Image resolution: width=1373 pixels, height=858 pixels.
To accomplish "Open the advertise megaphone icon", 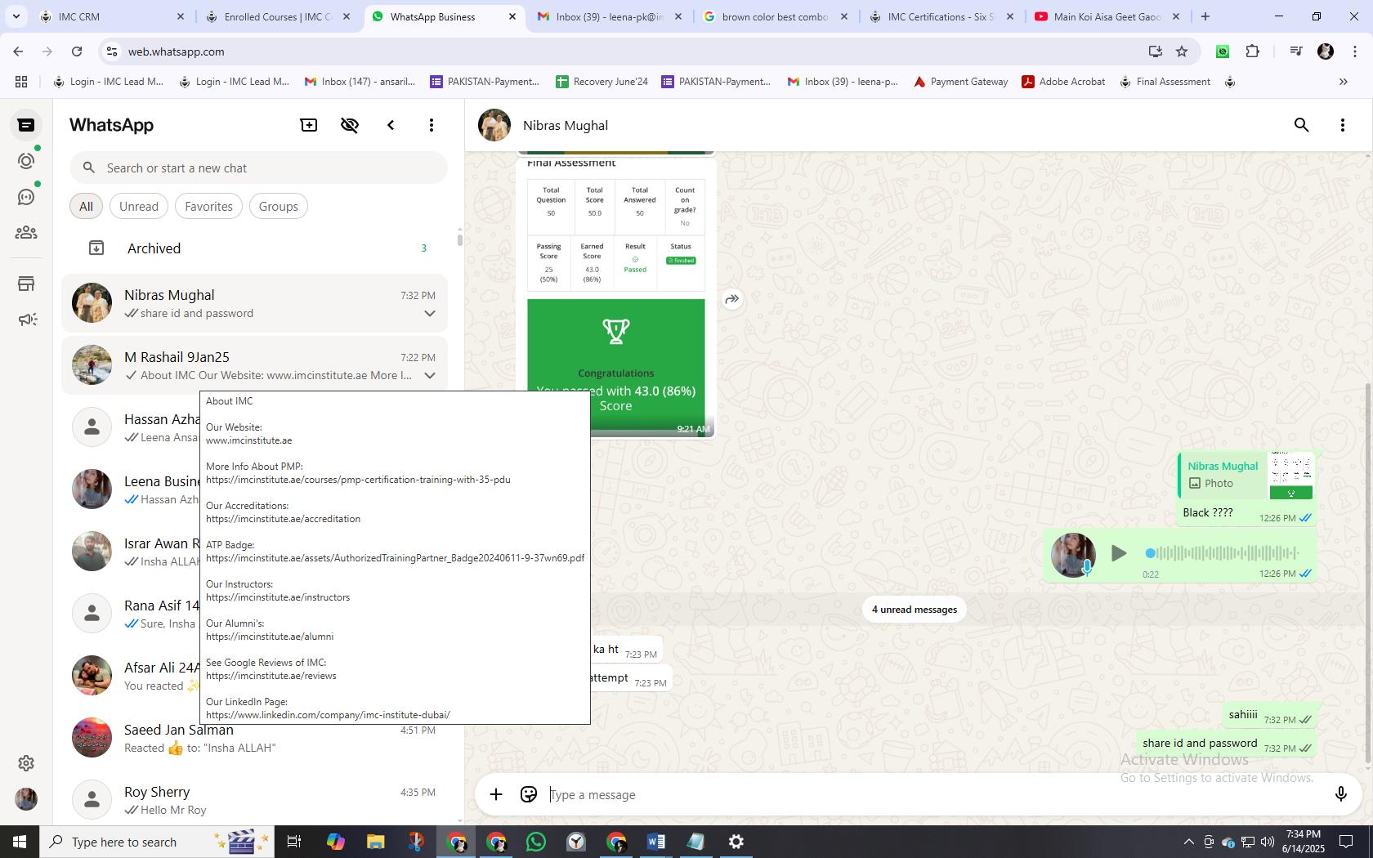I will click(x=26, y=320).
